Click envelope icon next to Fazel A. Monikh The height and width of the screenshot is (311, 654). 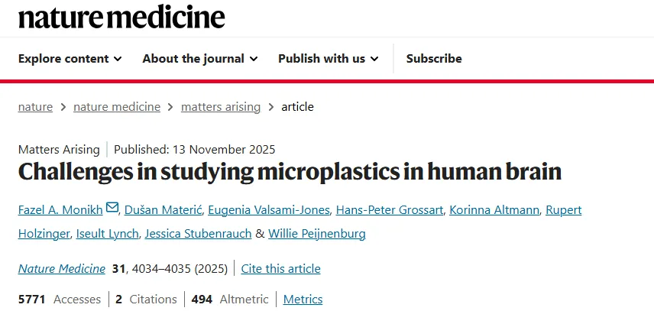pyautogui.click(x=112, y=208)
